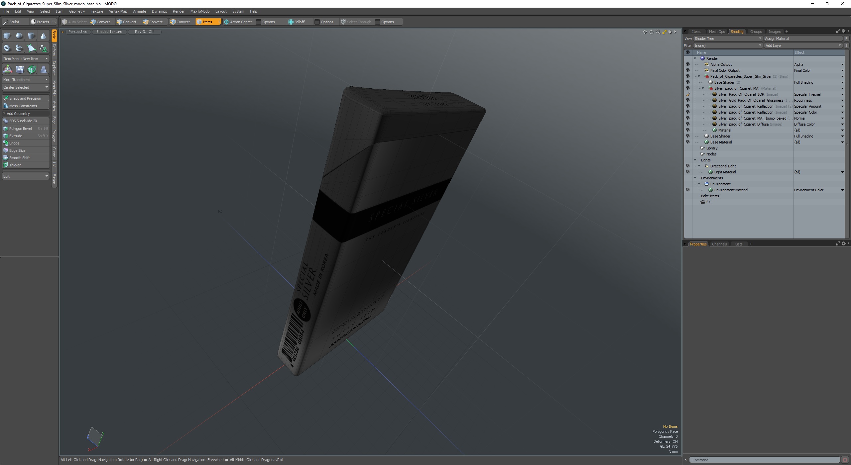The width and height of the screenshot is (851, 465).
Task: Click the viewport rotate view icon
Action: (651, 32)
